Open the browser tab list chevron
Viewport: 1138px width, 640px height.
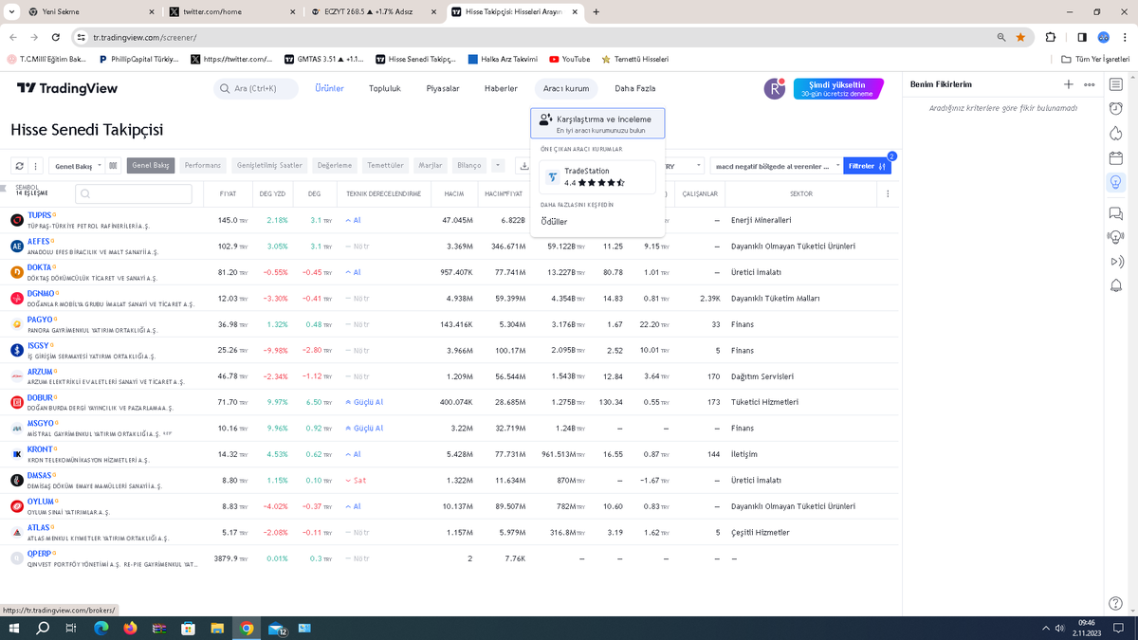pos(9,11)
